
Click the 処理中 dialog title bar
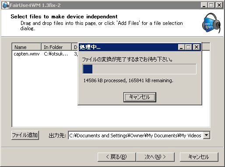[x=128, y=47]
